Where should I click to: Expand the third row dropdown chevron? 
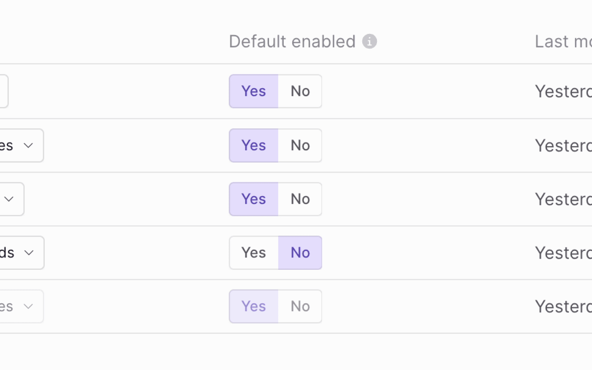tap(9, 199)
